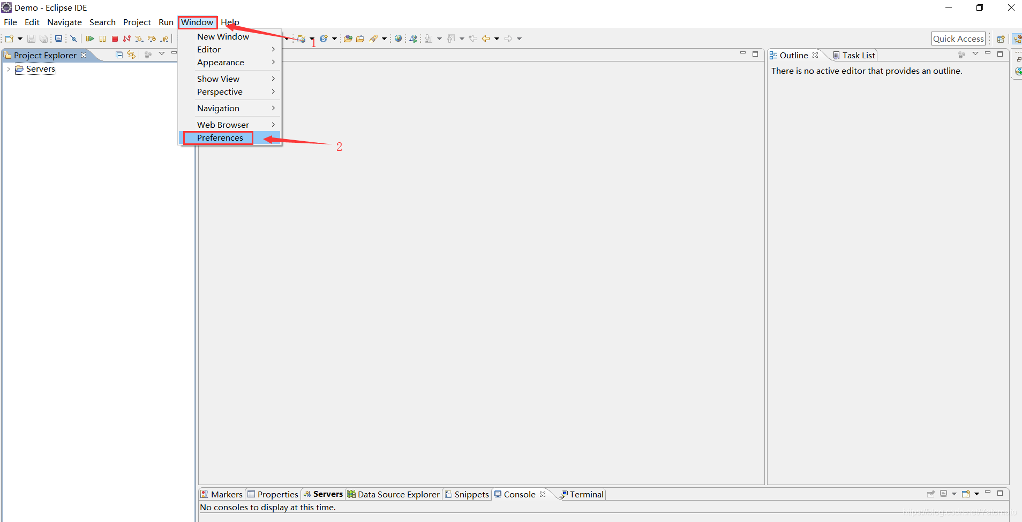Expand the Appearance submenu
This screenshot has height=522, width=1022.
[x=230, y=63]
